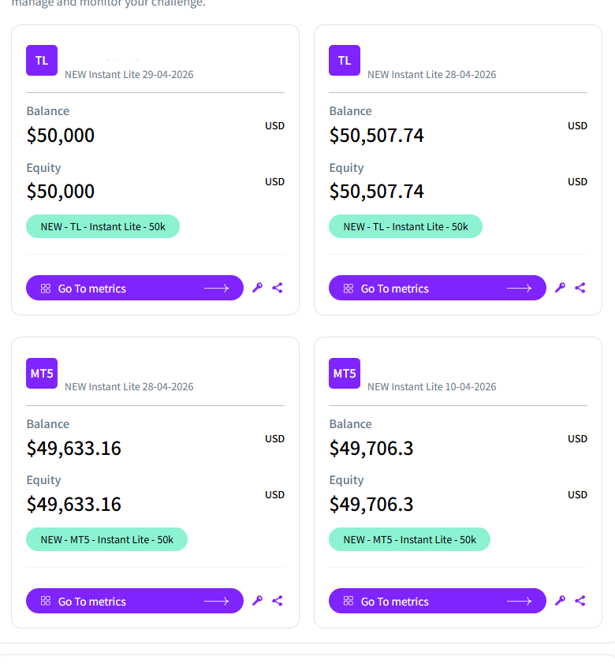
Task: Click key icon on the $49,633.16 account card
Action: [x=257, y=601]
